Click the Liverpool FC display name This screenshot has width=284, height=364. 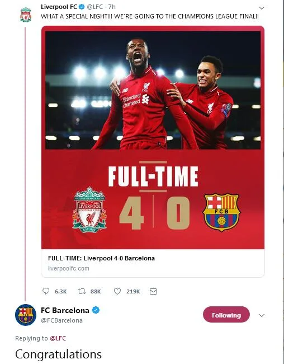pyautogui.click(x=59, y=7)
